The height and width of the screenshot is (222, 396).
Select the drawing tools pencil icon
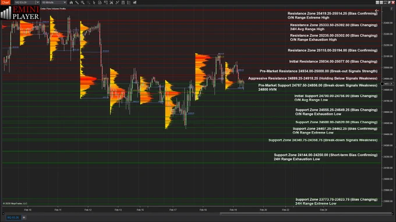pos(77,2)
